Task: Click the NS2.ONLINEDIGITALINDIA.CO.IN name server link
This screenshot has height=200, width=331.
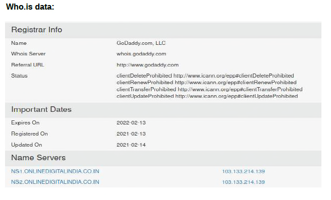Action: pos(55,182)
